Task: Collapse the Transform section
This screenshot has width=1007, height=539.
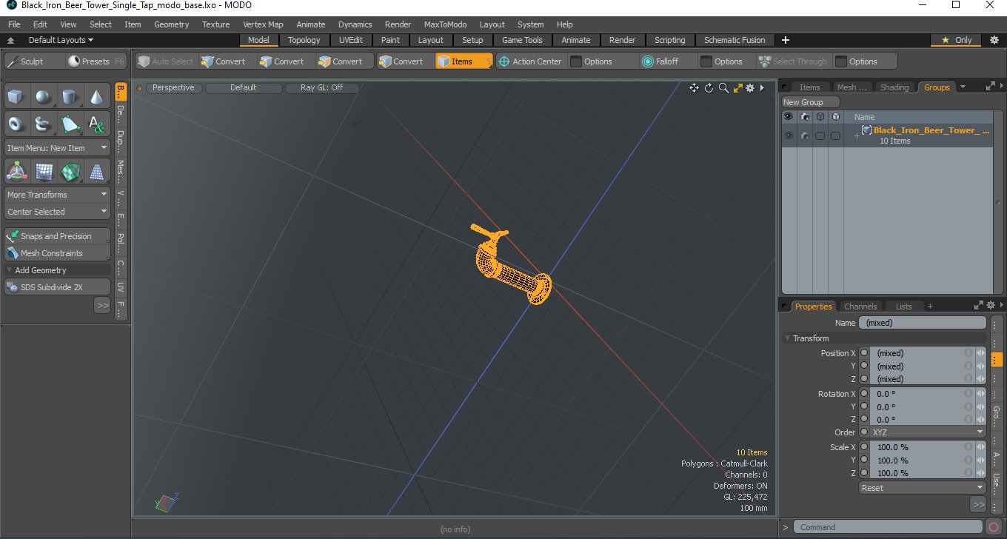Action: [789, 338]
